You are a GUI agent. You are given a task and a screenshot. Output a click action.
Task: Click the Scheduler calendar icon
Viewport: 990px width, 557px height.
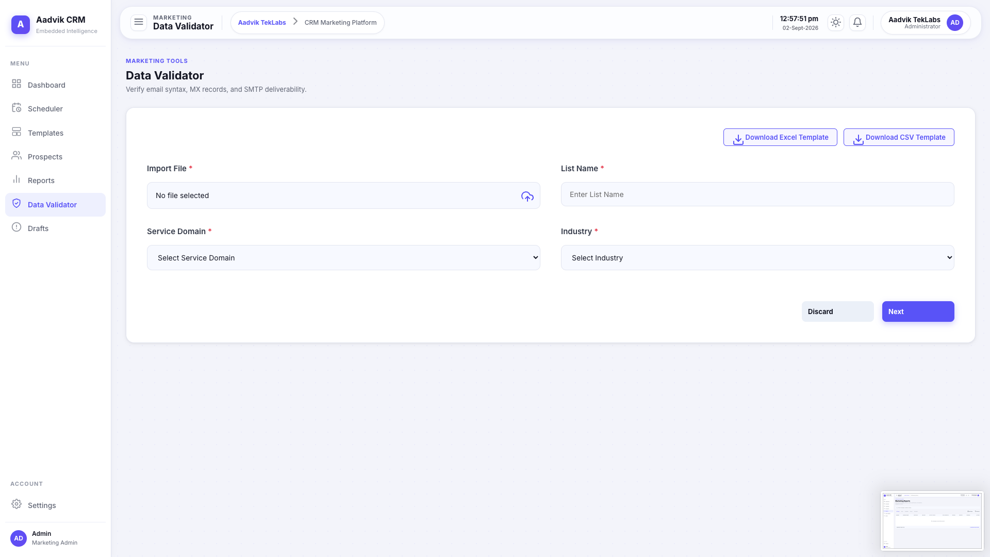click(16, 108)
